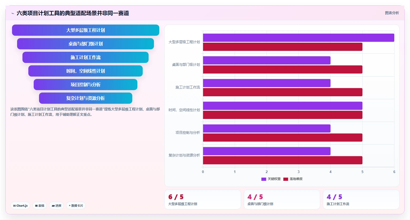Select the 大型多层级工程计划 funnel bar

[86, 30]
